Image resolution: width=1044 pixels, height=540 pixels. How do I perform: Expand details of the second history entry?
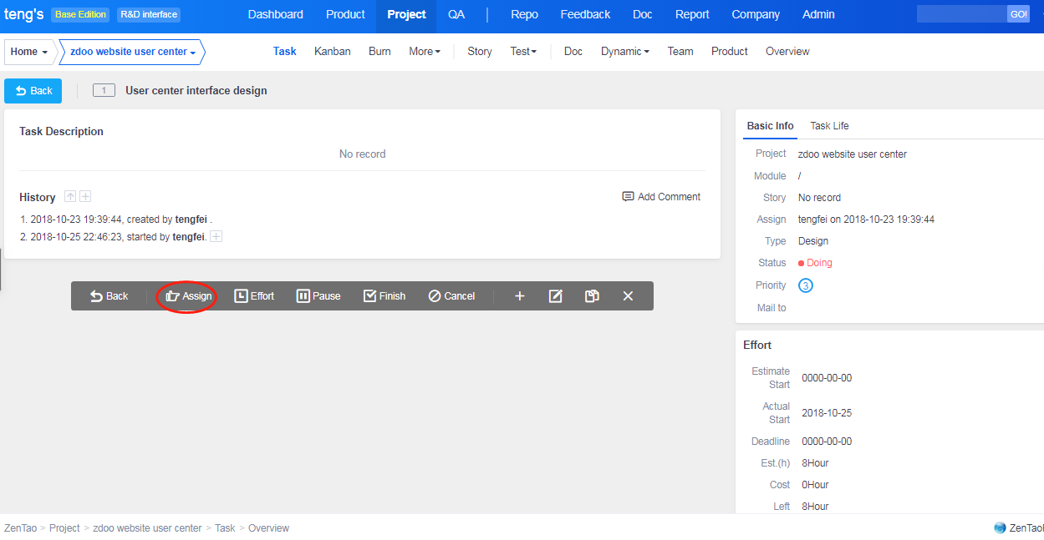tap(216, 237)
